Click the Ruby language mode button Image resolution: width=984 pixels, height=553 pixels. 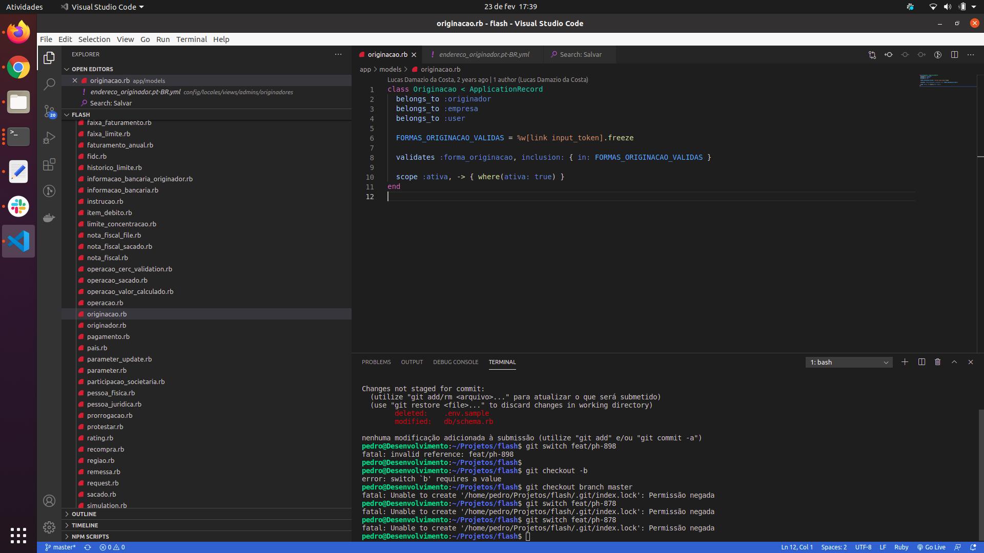901,547
